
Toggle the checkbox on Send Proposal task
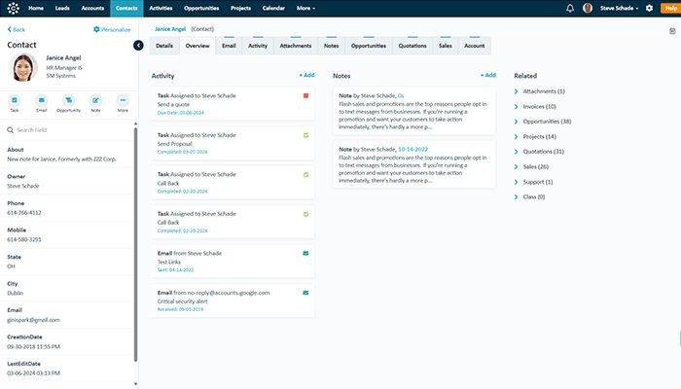coord(305,135)
